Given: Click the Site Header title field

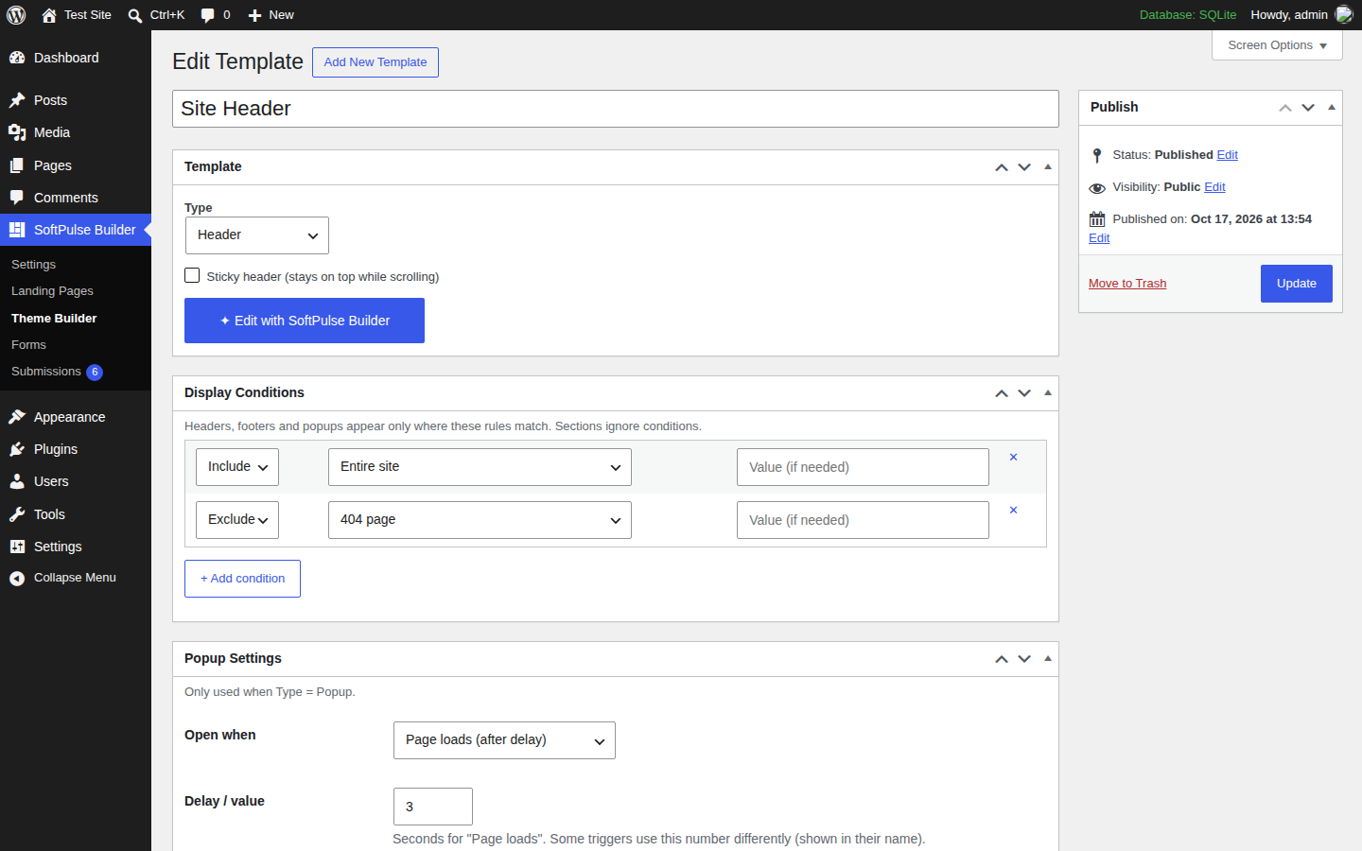Looking at the screenshot, I should pos(616,109).
